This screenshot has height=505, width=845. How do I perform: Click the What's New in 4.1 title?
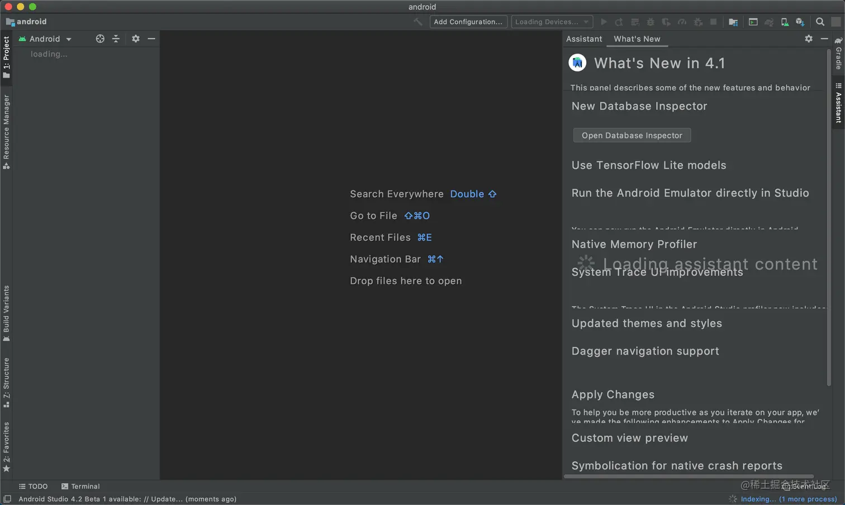(x=659, y=63)
